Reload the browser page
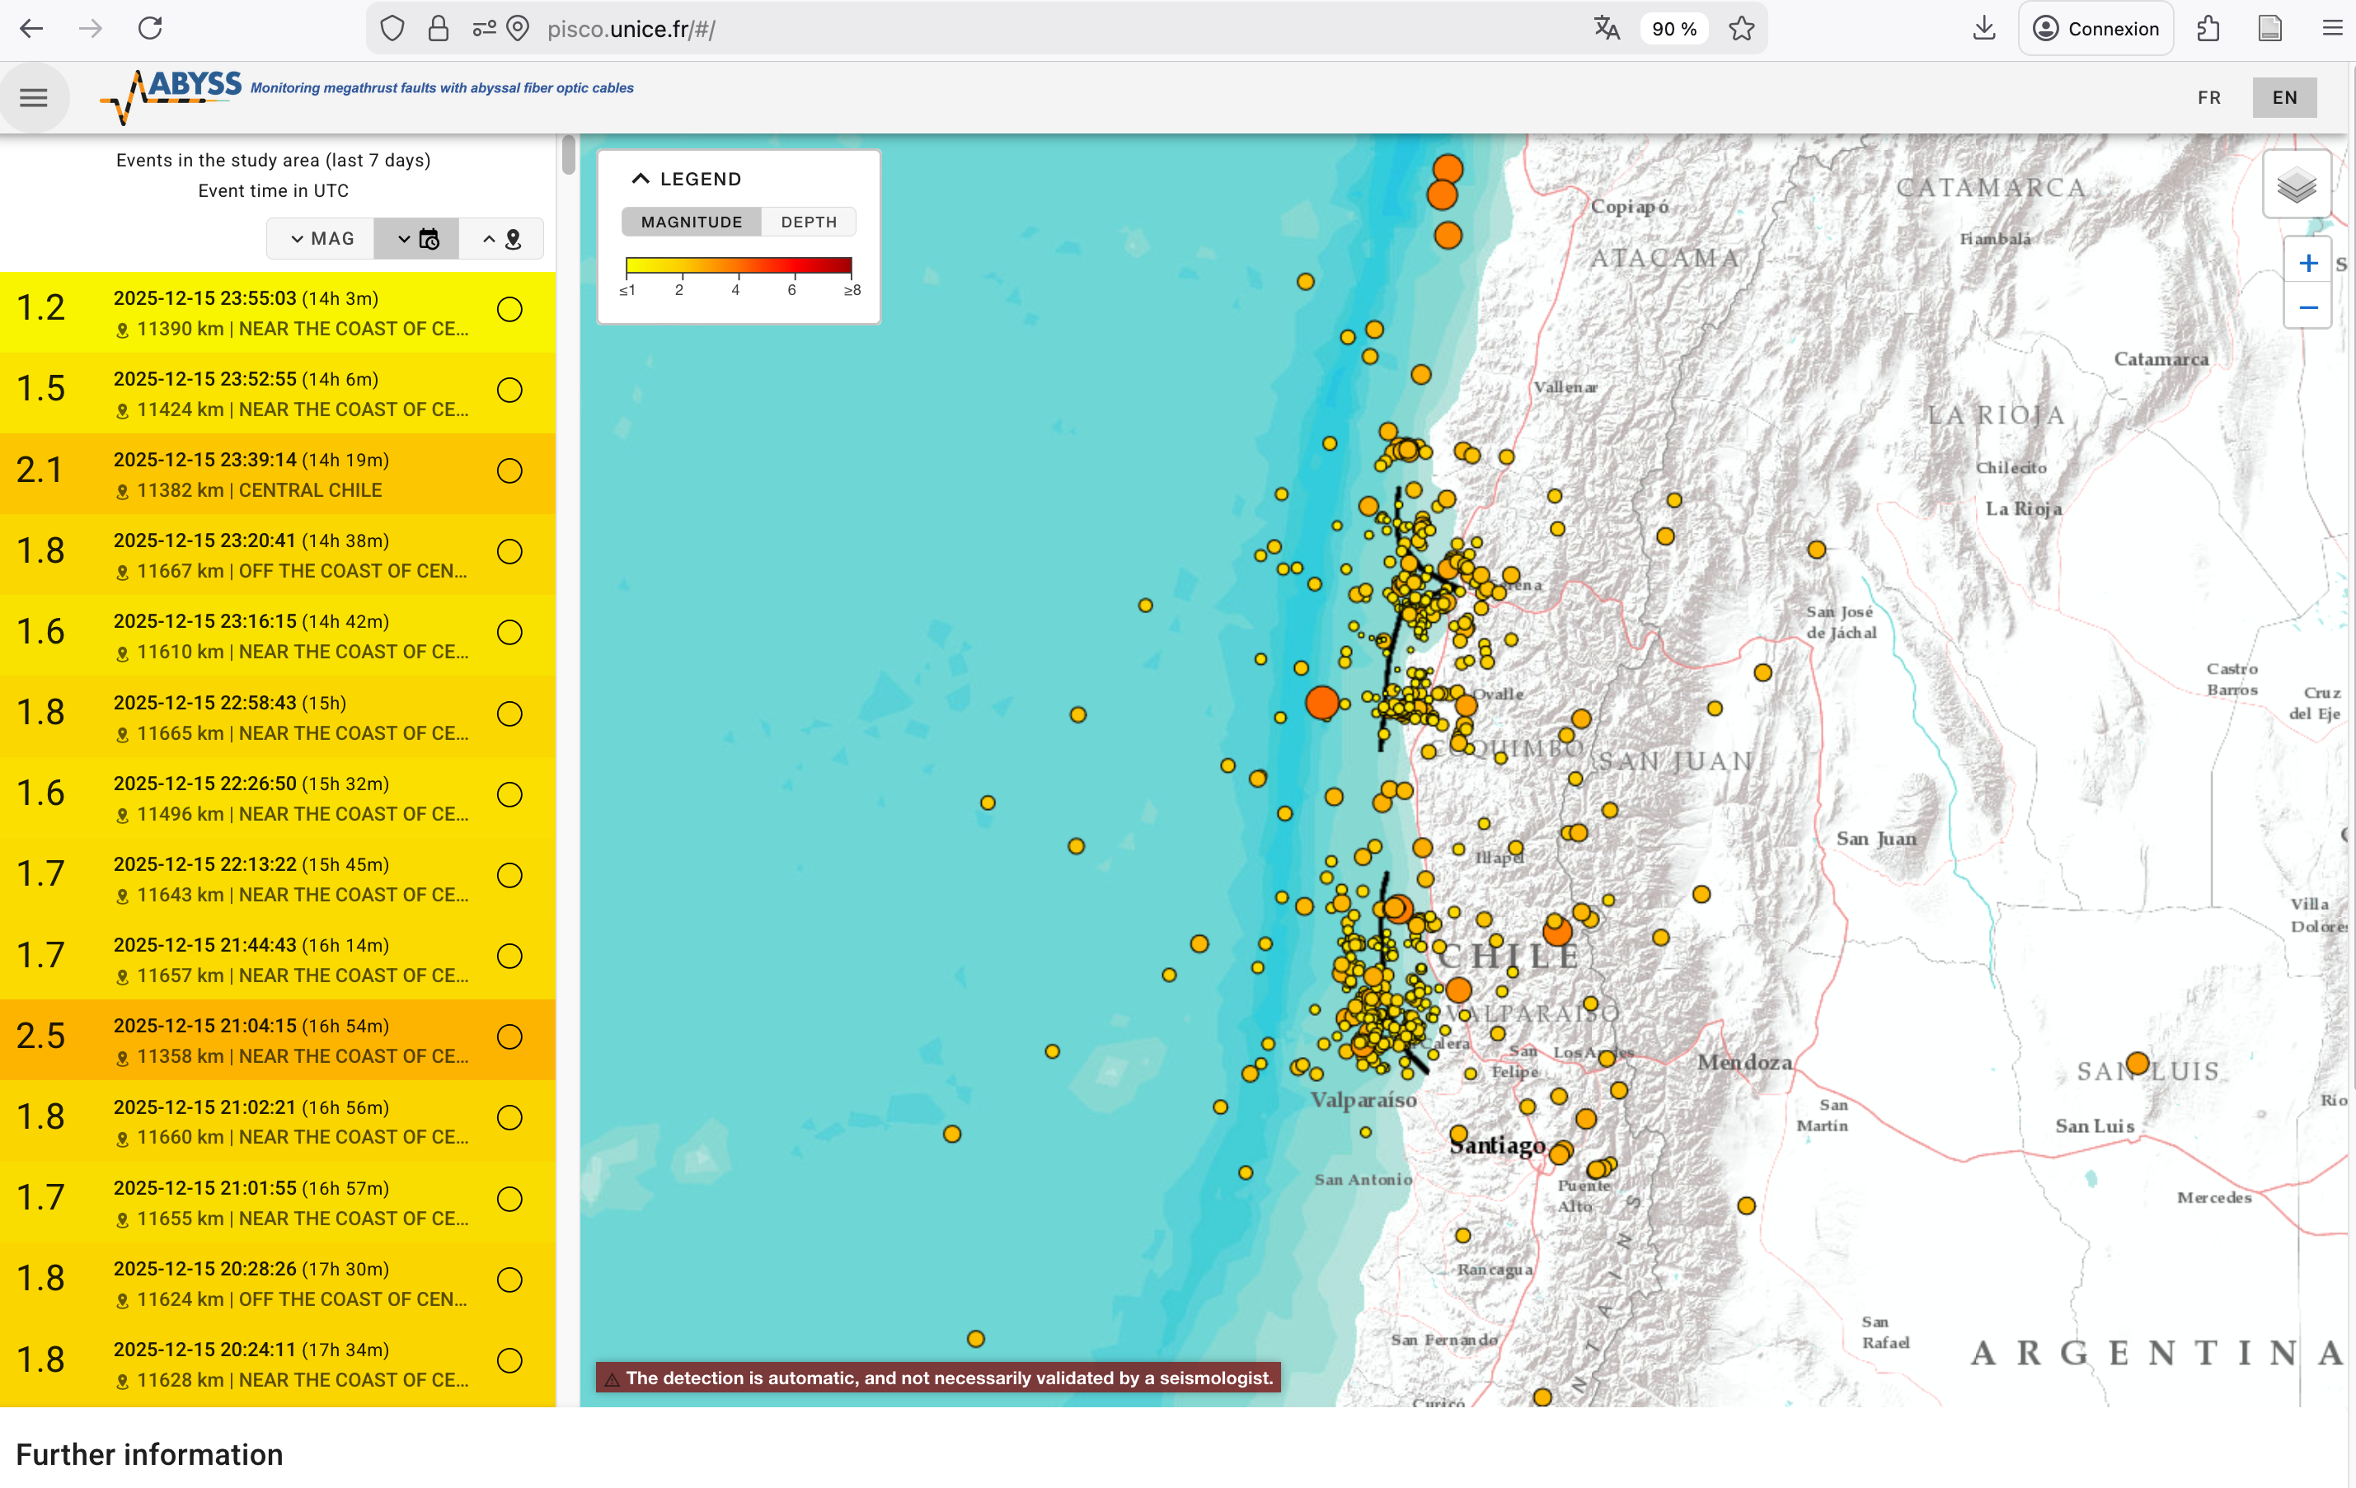This screenshot has height=1488, width=2356. pyautogui.click(x=150, y=28)
